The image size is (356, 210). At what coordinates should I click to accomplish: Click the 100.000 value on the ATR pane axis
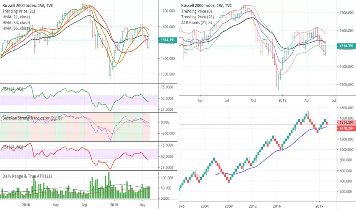point(167,178)
